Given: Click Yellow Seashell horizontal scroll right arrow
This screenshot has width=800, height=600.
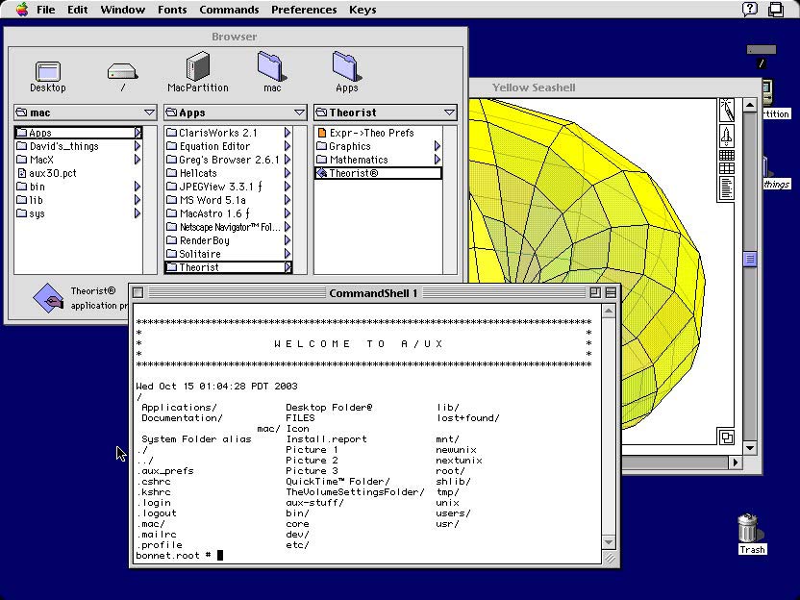Looking at the screenshot, I should [736, 462].
